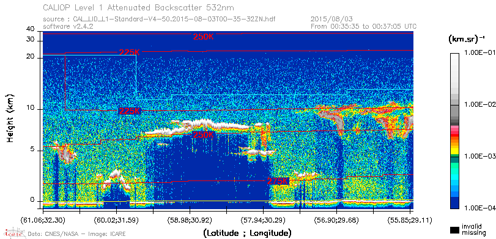This screenshot has height=239, width=496.
Task: Click the 'Height (km)' axis label
Action: point(10,118)
